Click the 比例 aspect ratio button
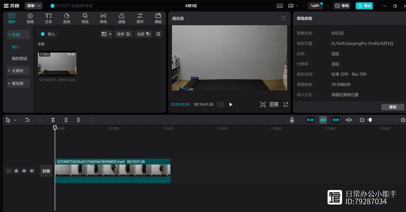406x212 pixels. (274, 104)
